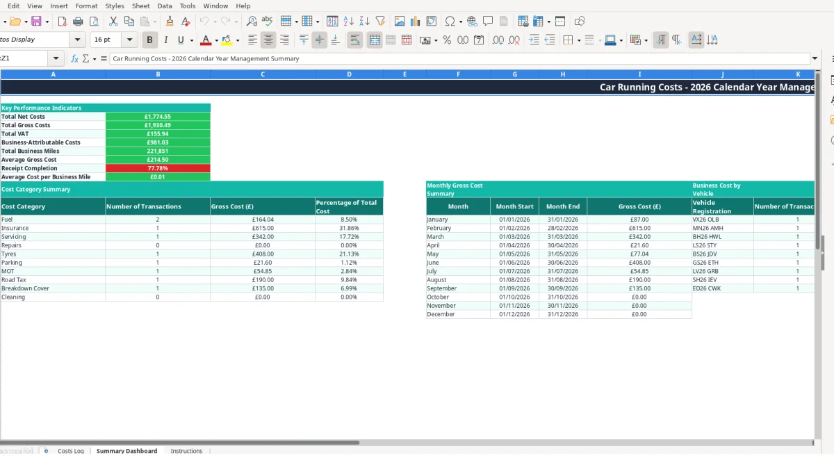834x469 pixels.
Task: Open the Insert menu
Action: pyautogui.click(x=59, y=6)
